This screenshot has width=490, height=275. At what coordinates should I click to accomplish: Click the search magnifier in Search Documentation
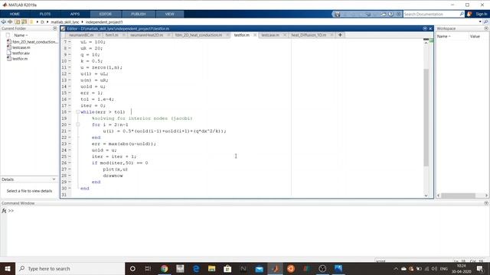[x=462, y=14]
